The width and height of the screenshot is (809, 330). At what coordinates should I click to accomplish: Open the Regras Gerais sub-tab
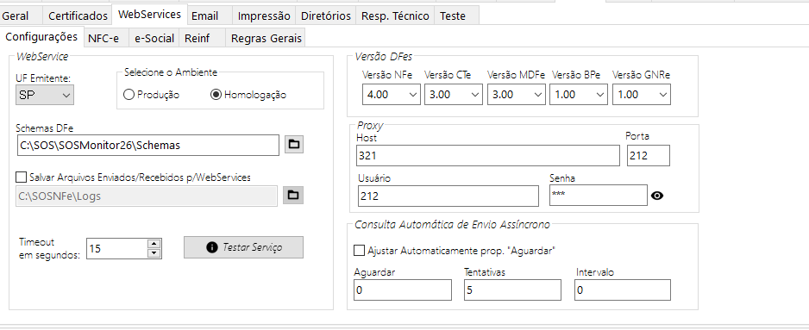[267, 38]
